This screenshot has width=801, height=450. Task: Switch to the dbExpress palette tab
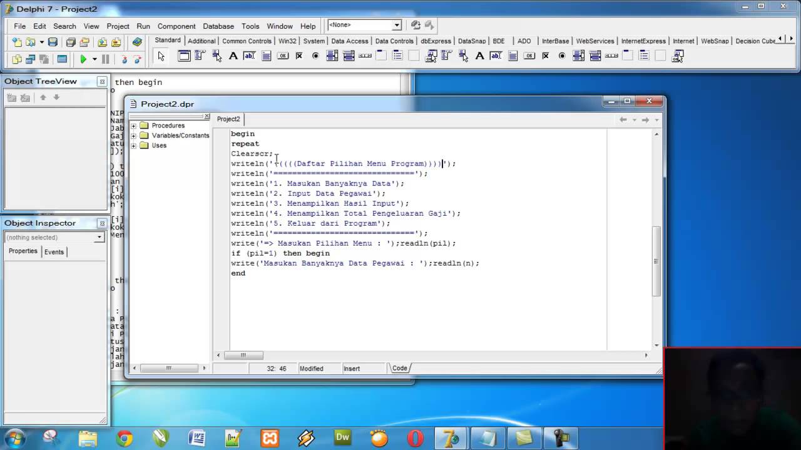point(436,41)
